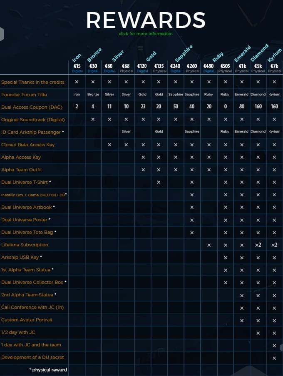
Task: Select the Kyrium €7k tier header
Action: coord(274,68)
